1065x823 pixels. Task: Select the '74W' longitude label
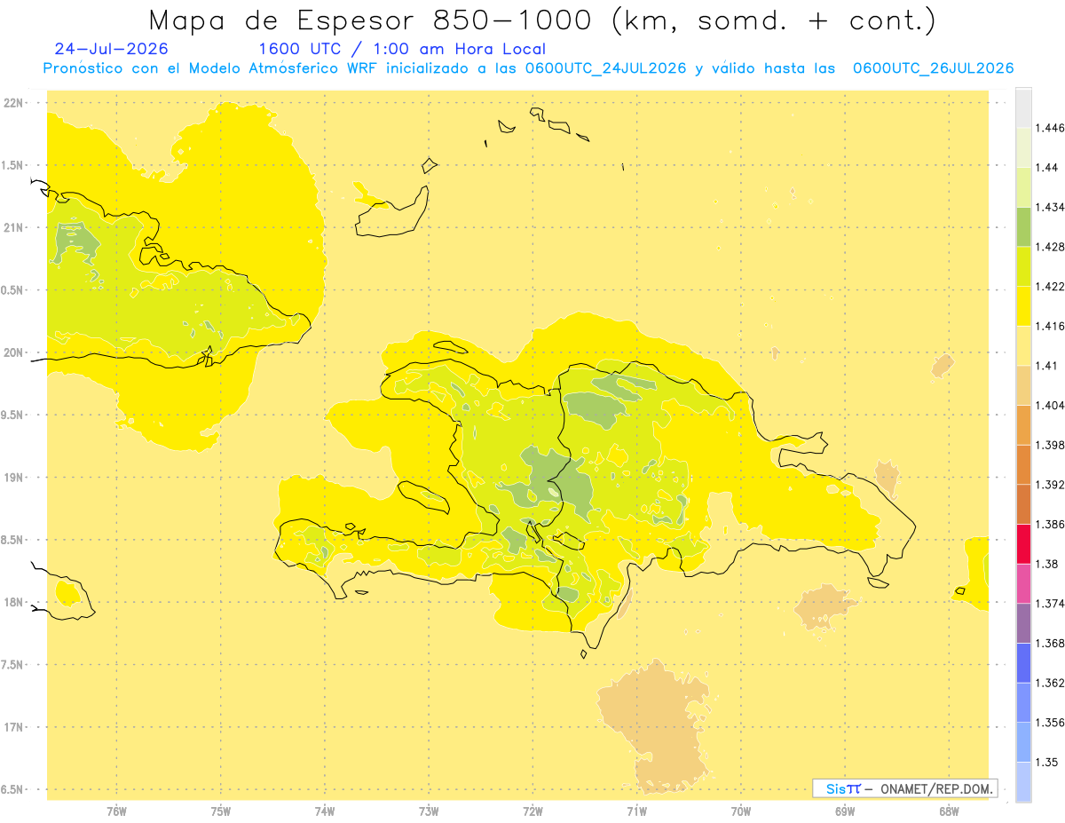tap(325, 811)
